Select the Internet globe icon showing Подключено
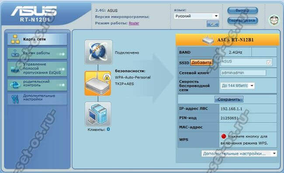Image resolution: width=284 pixels, height=173 pixels. (98, 52)
